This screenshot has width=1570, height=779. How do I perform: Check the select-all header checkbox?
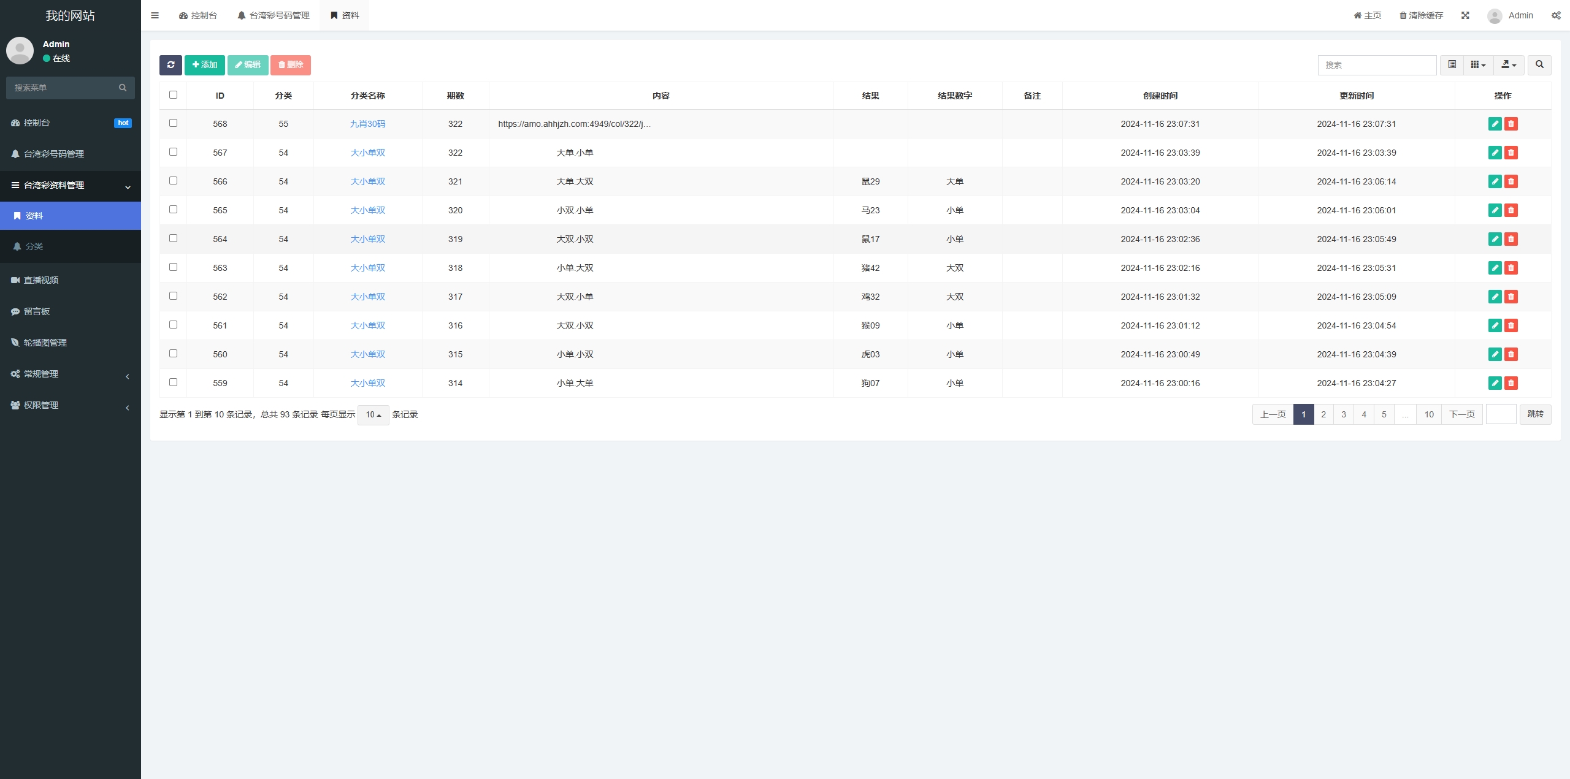coord(173,95)
